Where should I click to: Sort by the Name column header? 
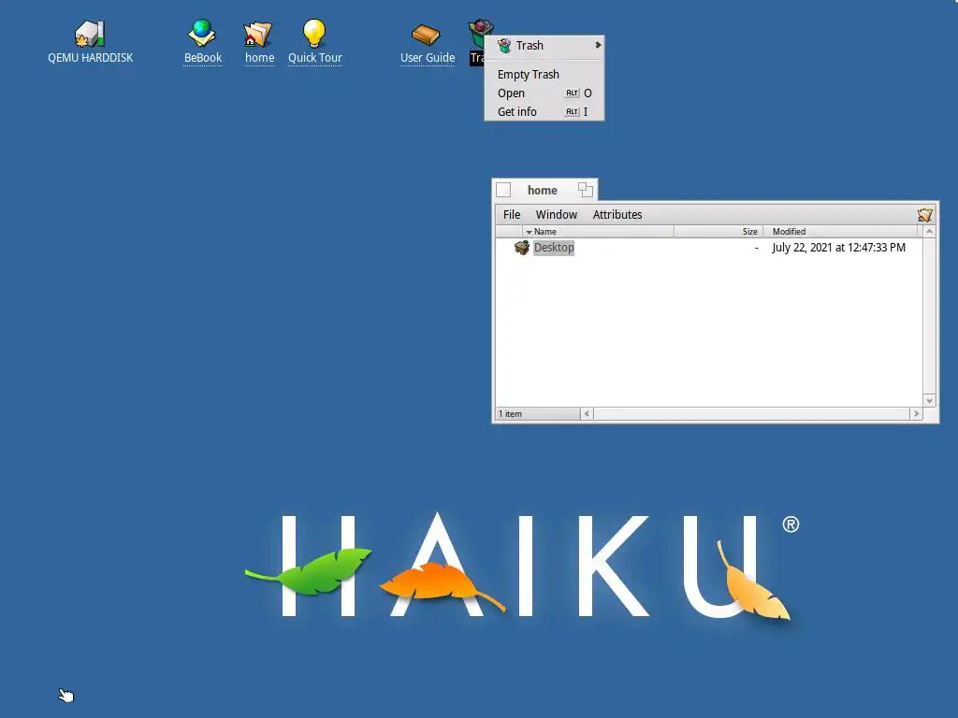coord(599,232)
